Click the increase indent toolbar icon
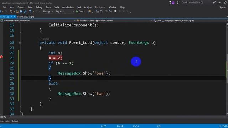Viewport: 228px width, 128px height. point(101,11)
